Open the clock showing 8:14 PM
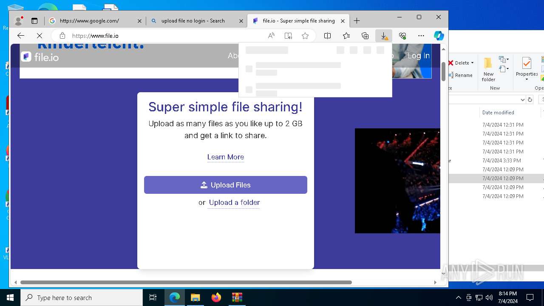544x306 pixels. [508, 297]
